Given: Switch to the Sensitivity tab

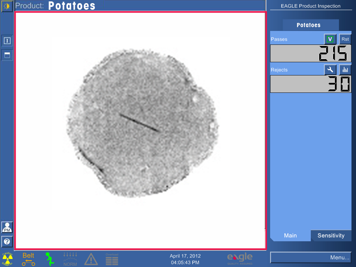Looking at the screenshot, I should click(331, 236).
